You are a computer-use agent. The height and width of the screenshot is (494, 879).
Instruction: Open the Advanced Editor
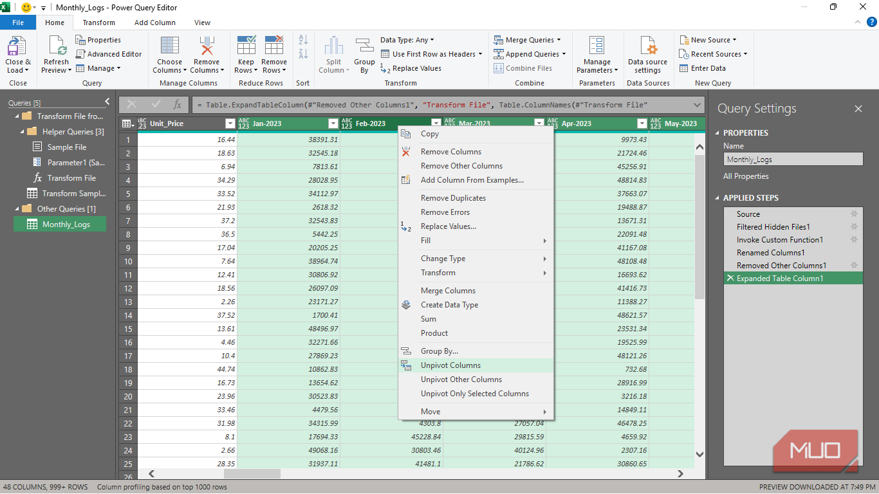(x=109, y=54)
